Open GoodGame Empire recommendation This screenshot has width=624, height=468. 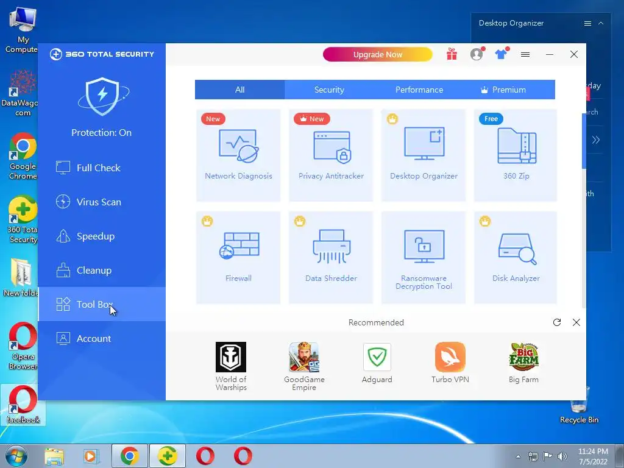coord(304,366)
